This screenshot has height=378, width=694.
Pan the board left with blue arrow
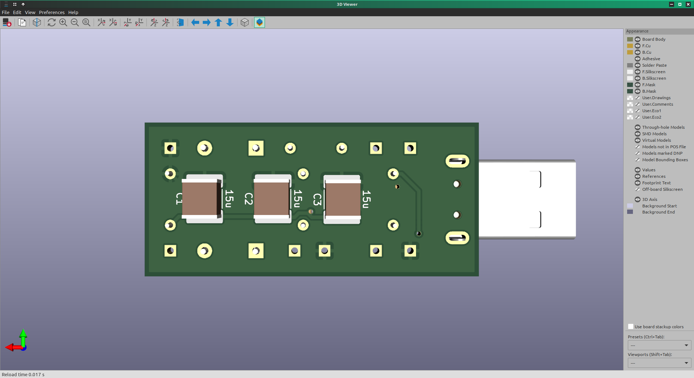pyautogui.click(x=195, y=22)
